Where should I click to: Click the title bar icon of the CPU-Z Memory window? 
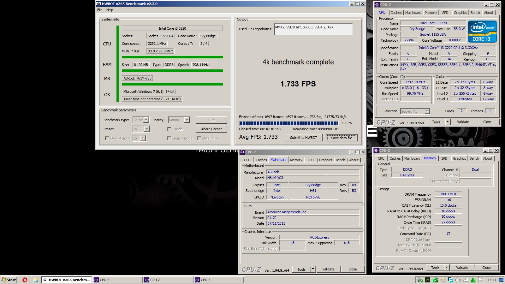(376, 151)
